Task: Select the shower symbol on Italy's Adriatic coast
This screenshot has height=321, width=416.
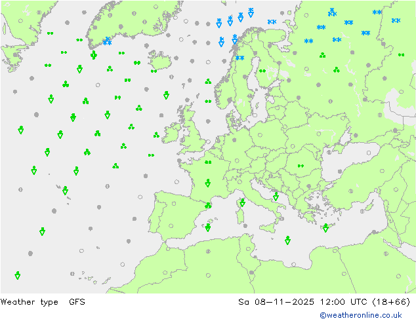Action: pos(276,197)
